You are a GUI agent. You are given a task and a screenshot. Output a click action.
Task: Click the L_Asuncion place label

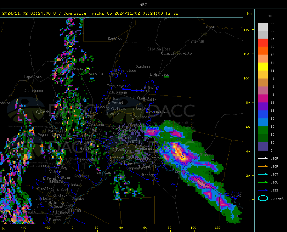click(x=159, y=74)
